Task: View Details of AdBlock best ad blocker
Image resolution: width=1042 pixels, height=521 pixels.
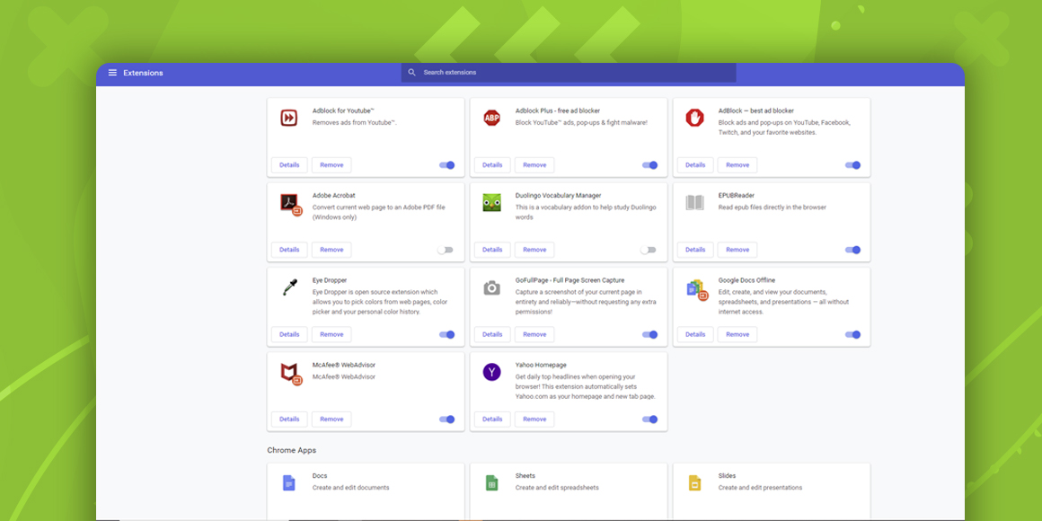Action: coord(695,164)
